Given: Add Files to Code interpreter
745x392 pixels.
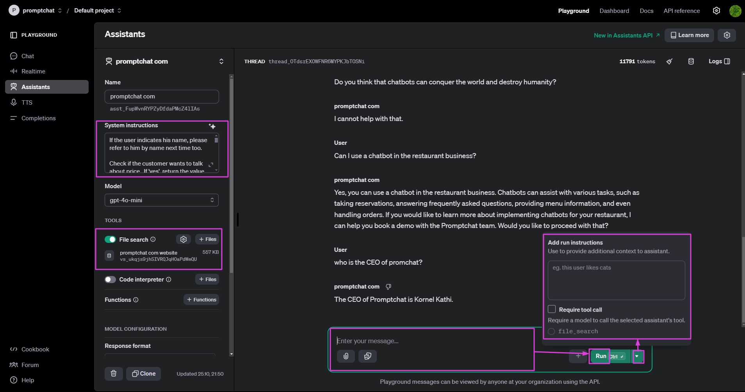Looking at the screenshot, I should (207, 280).
